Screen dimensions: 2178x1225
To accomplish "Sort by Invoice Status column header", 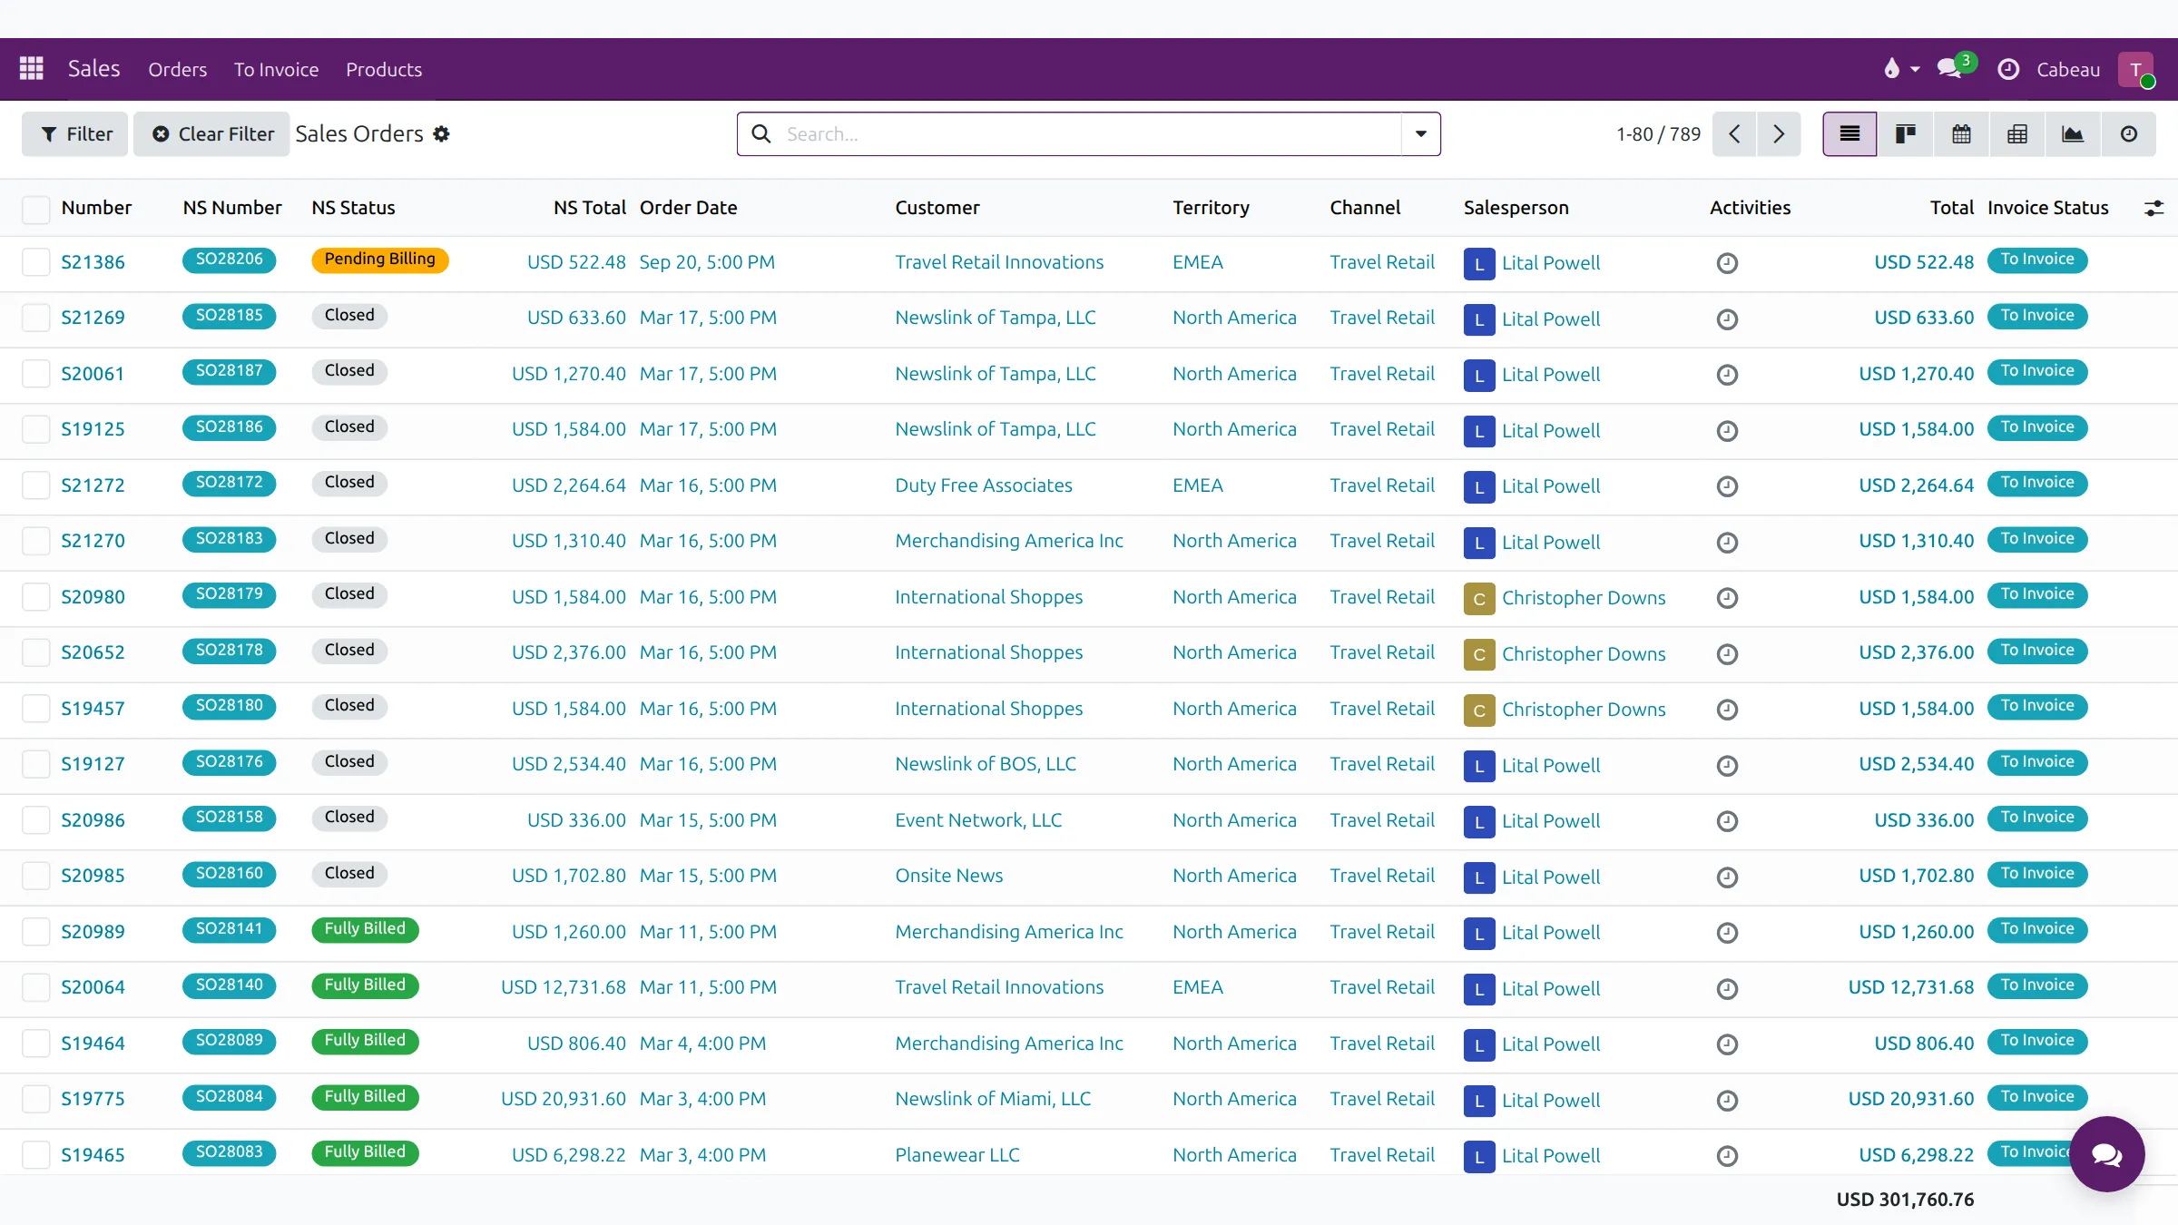I will (x=2048, y=208).
